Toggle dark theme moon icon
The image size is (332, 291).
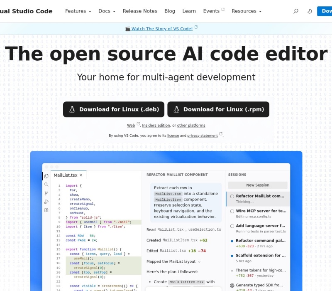click(x=309, y=11)
